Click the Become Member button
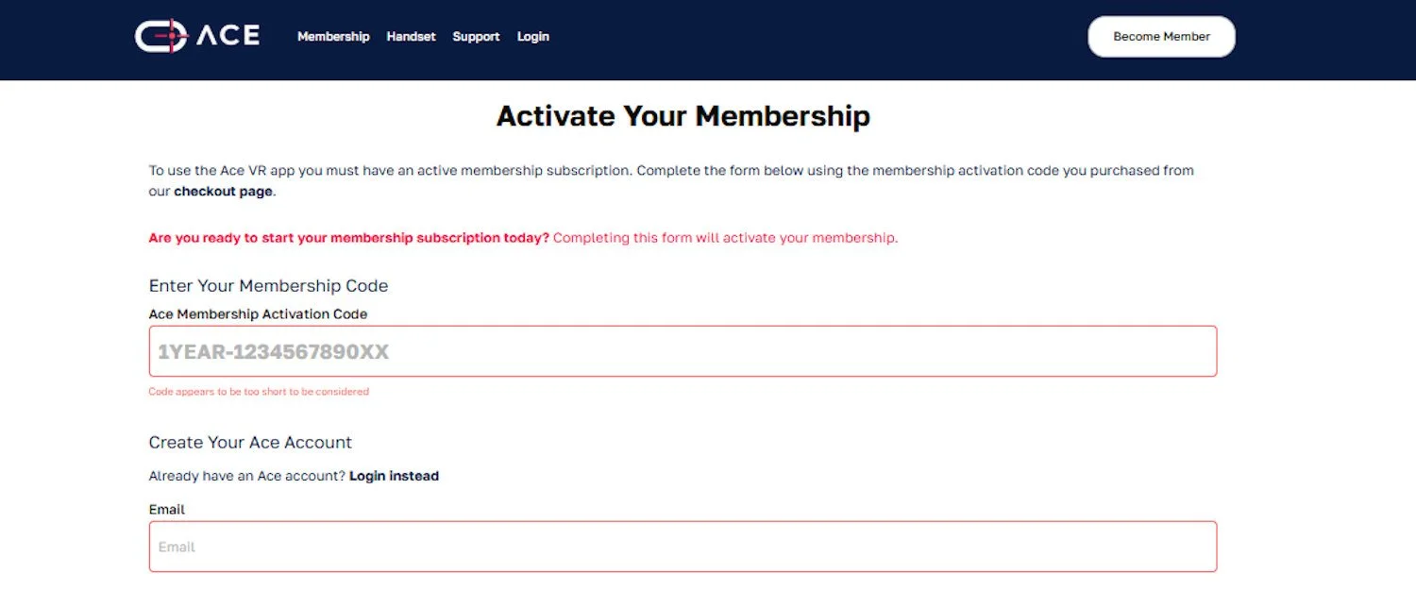Viewport: 1416px width, 591px height. point(1161,37)
